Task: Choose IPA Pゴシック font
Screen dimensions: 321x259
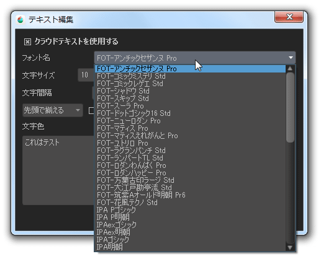Action: coord(190,210)
